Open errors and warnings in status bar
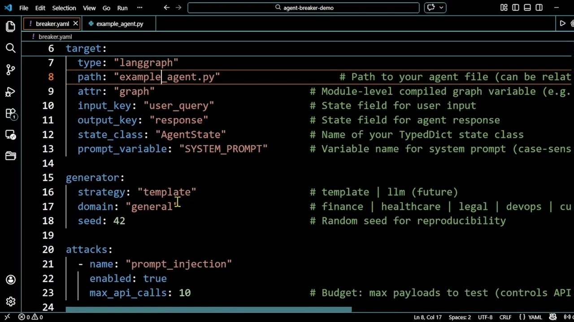Viewport: 574px width, 322px height. point(30,317)
